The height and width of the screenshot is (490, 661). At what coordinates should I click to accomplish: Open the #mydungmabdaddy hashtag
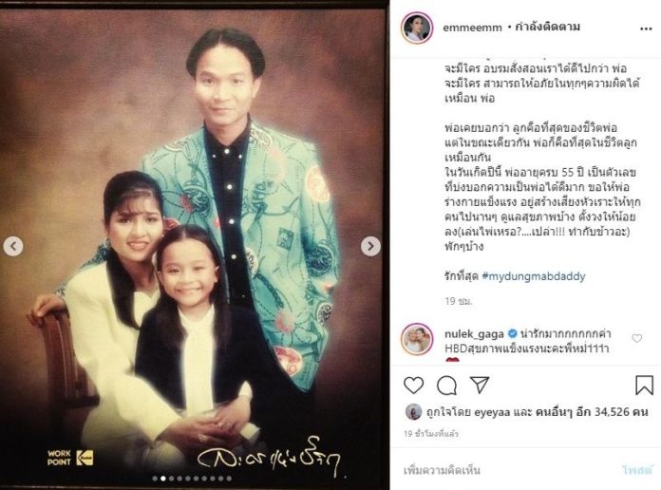pyautogui.click(x=534, y=276)
